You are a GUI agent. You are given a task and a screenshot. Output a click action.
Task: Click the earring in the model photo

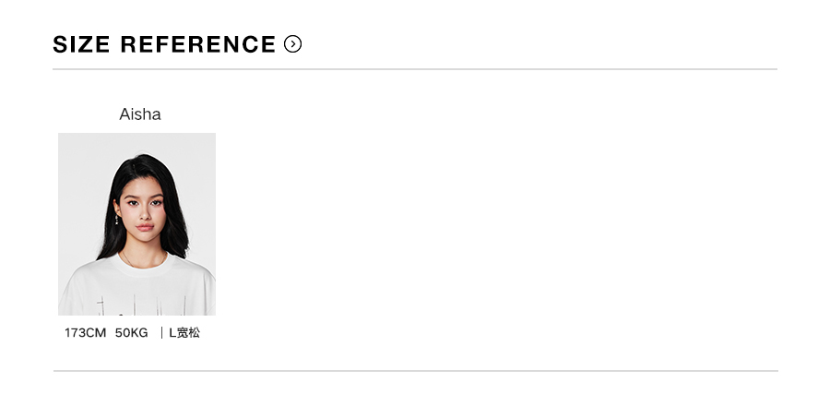117,220
